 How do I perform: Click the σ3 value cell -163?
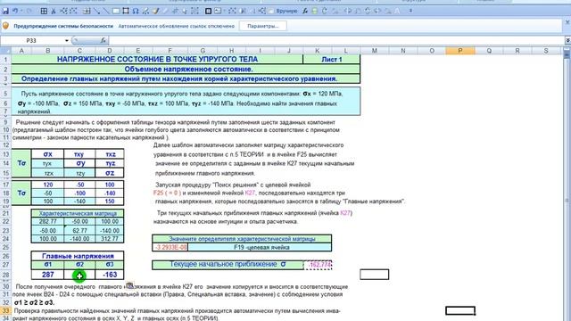click(110, 275)
